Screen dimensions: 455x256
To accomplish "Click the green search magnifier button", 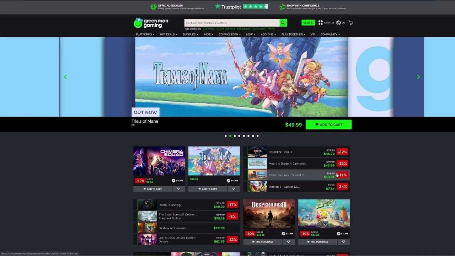I will click(x=283, y=23).
